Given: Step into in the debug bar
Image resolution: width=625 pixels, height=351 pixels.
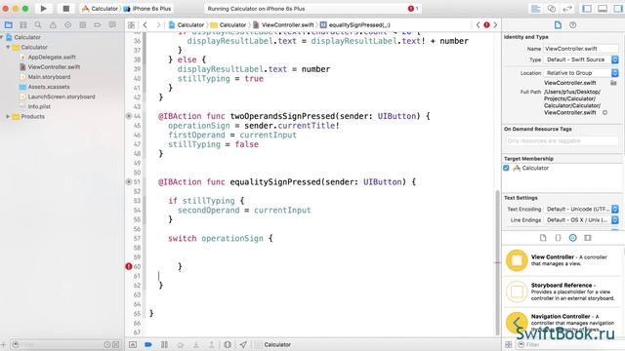Looking at the screenshot, I should (195, 344).
